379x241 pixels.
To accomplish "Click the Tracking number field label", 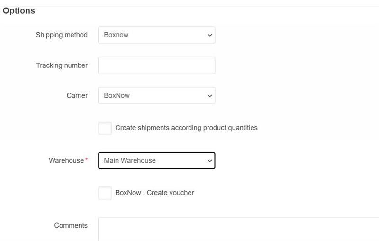I will (62, 65).
